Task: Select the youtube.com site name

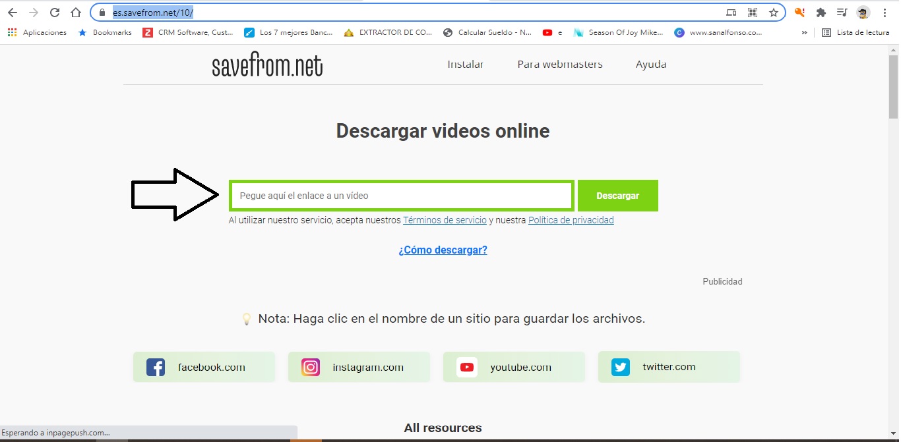Action: 521,367
